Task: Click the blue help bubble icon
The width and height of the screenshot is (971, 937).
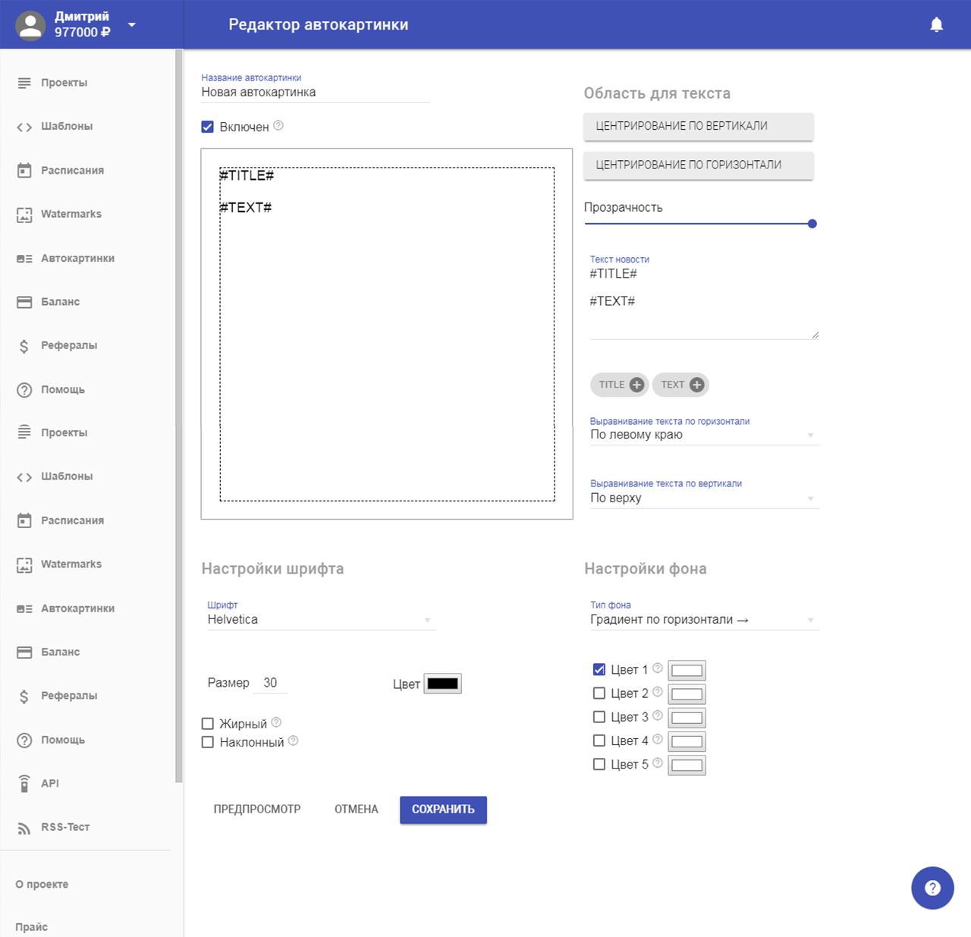Action: [x=932, y=888]
